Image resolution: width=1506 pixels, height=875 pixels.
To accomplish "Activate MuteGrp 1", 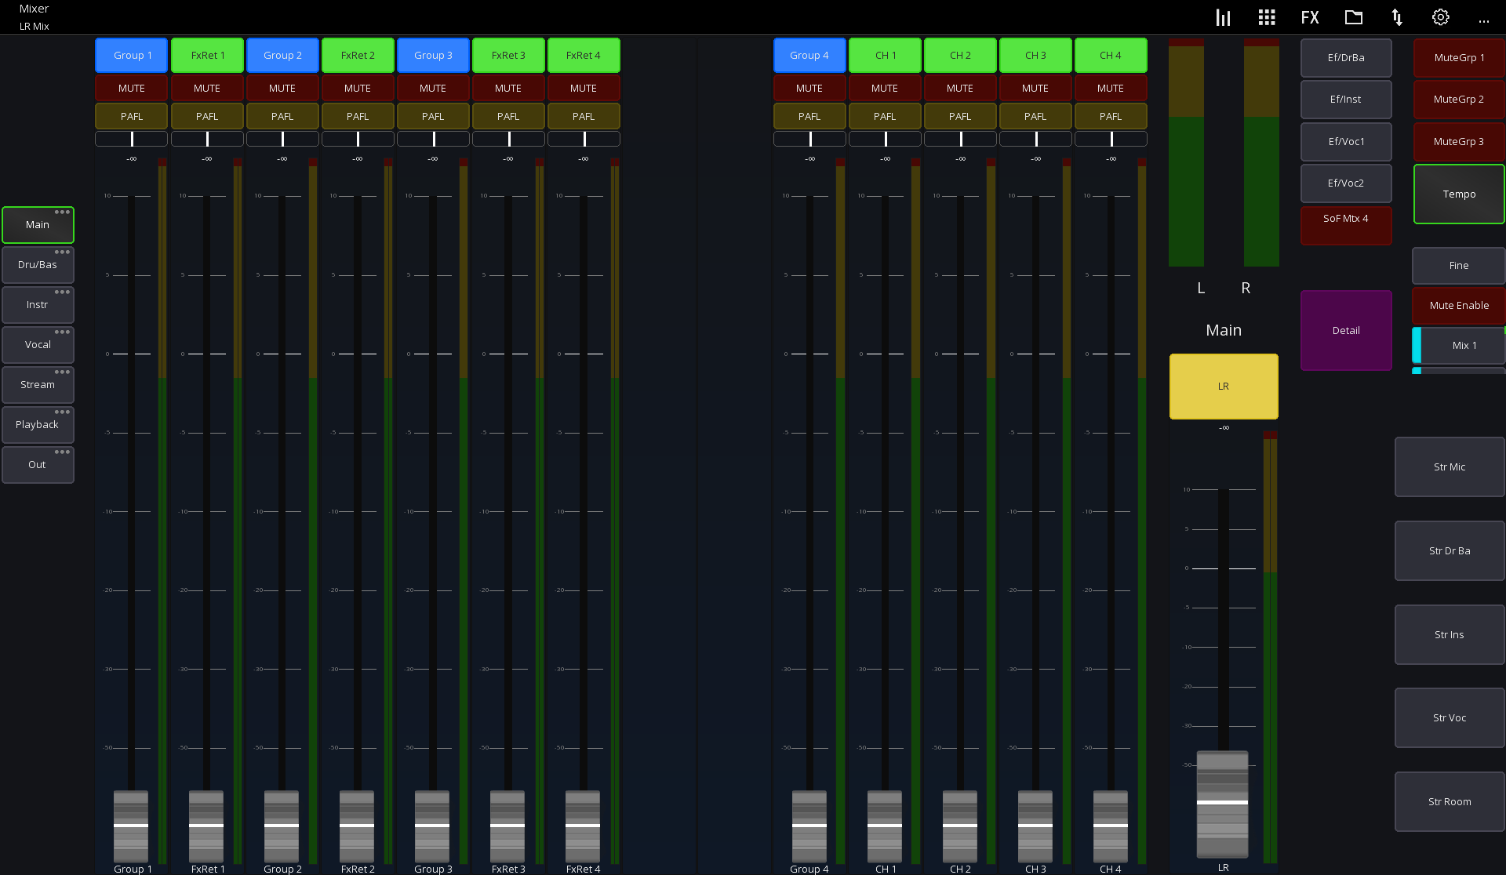I will tap(1458, 57).
